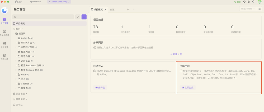Open the 自动化测试 sidebar section
This screenshot has width=264, height=112.
(4, 33)
